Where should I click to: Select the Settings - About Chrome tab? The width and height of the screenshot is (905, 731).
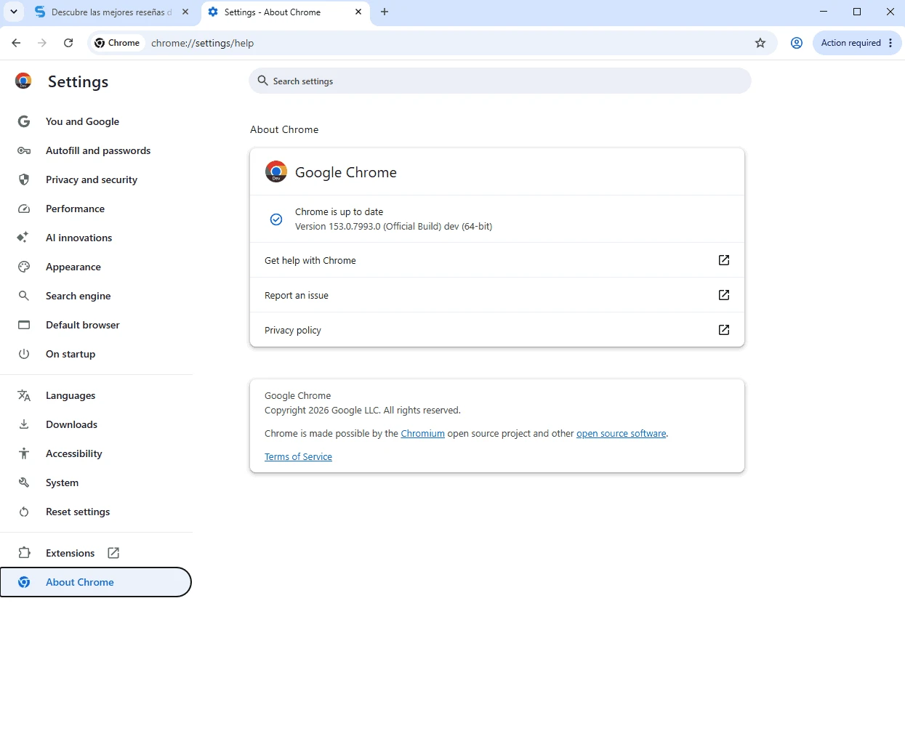[285, 12]
